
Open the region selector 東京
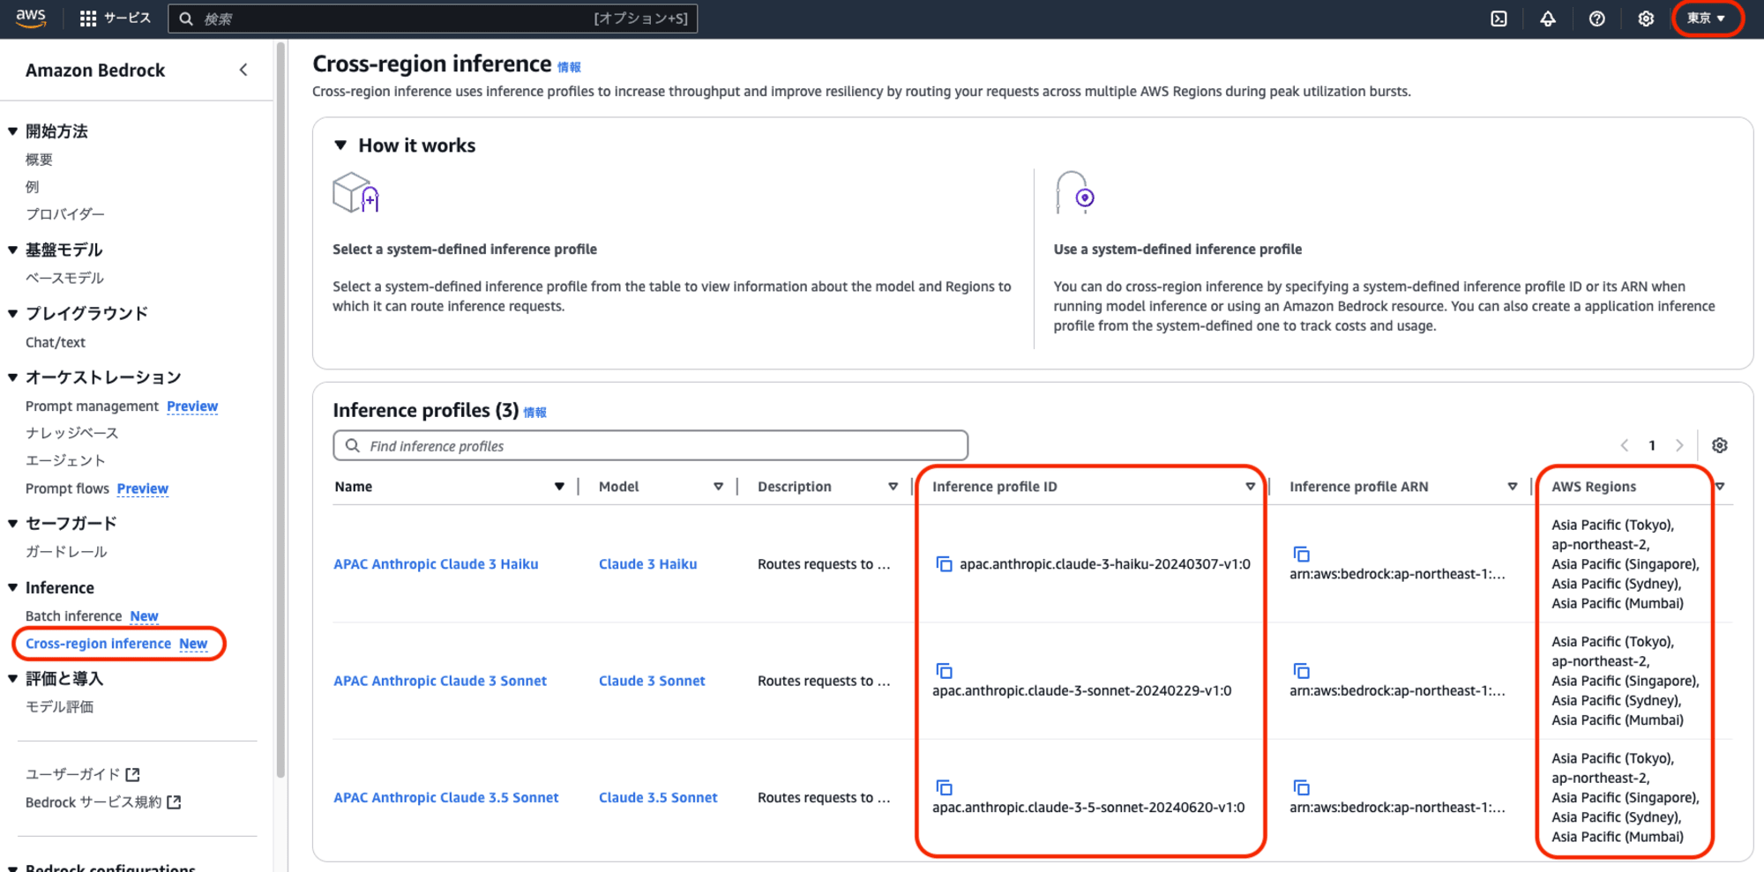pos(1707,19)
